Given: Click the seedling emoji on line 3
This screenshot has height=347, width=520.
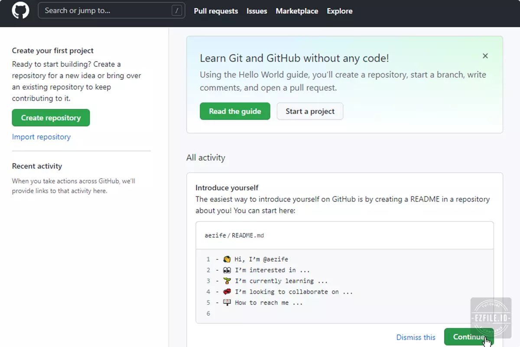Looking at the screenshot, I should coord(227,281).
